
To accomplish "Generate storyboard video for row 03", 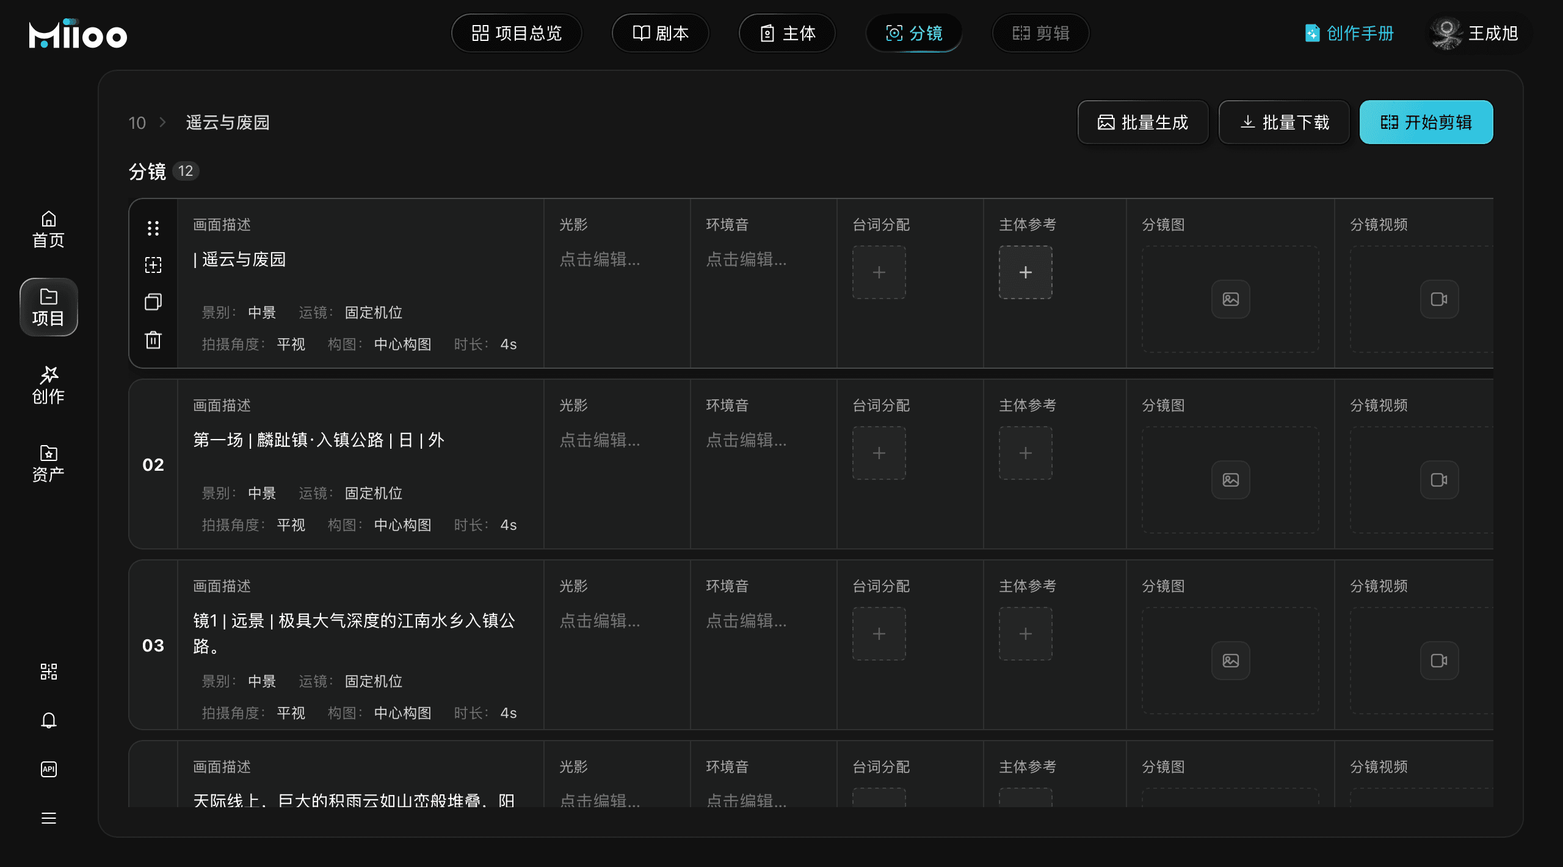I will tap(1439, 661).
